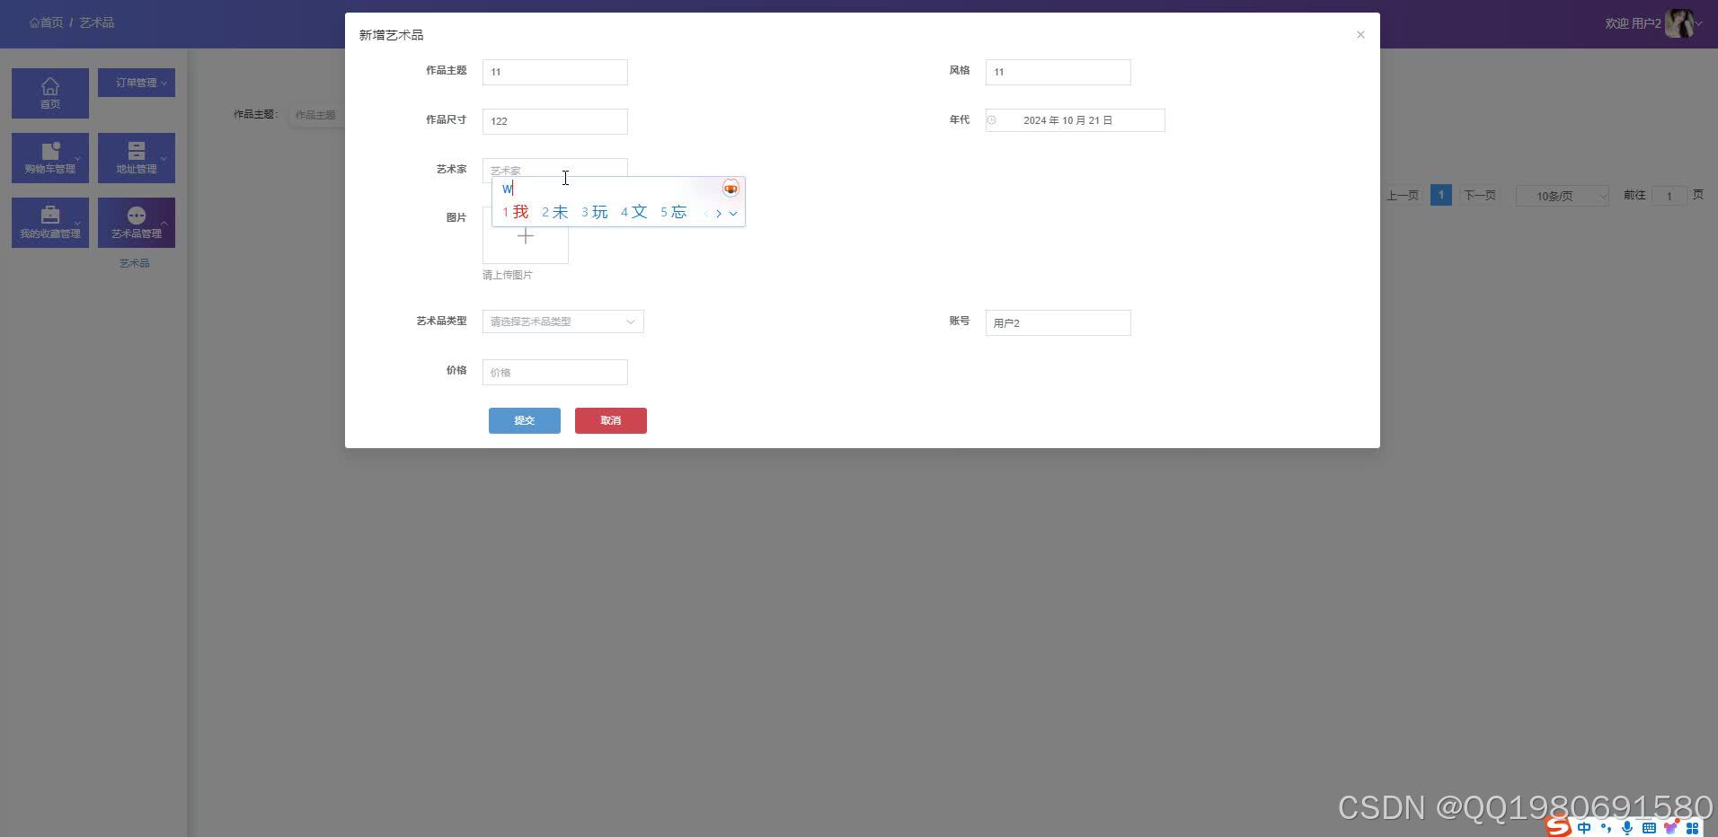
Task: Toggle the 中 Chinese/English input mode
Action: [x=1584, y=827]
